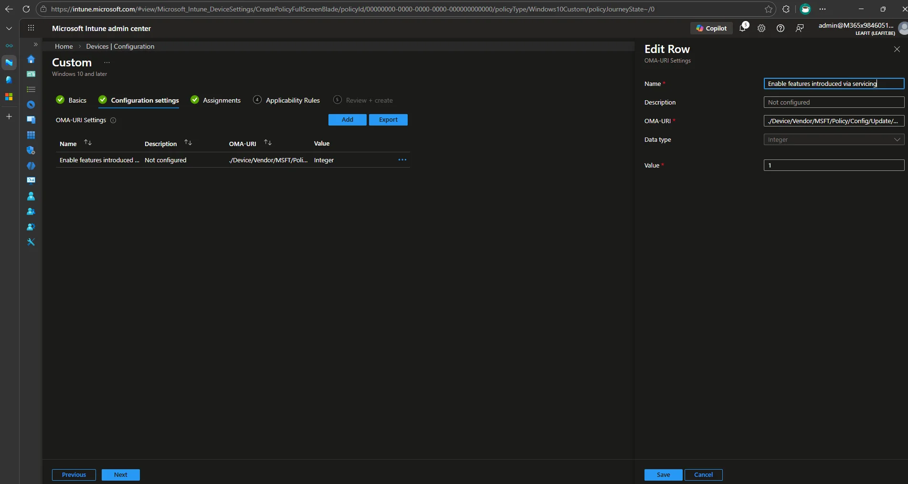
Task: Open portal settings via the gear icon
Action: [761, 28]
